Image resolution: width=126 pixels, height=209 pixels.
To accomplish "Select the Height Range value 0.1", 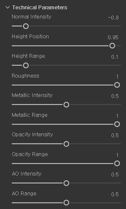I will [x=115, y=57].
